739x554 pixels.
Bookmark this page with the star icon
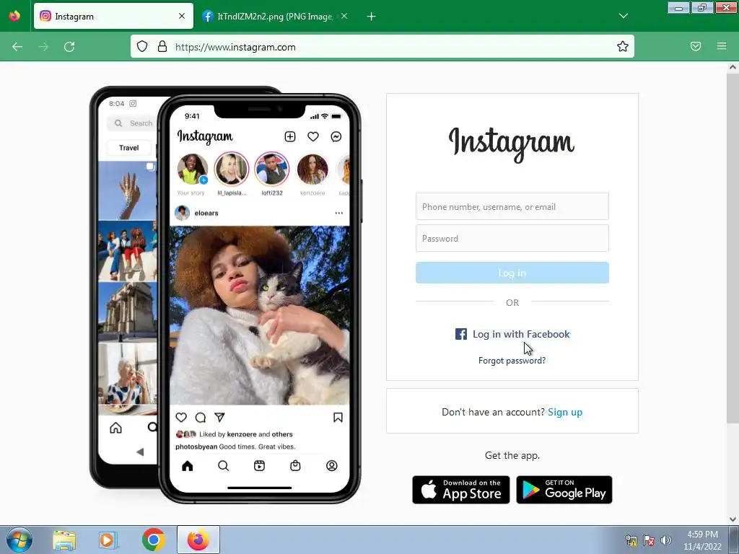pyautogui.click(x=623, y=46)
